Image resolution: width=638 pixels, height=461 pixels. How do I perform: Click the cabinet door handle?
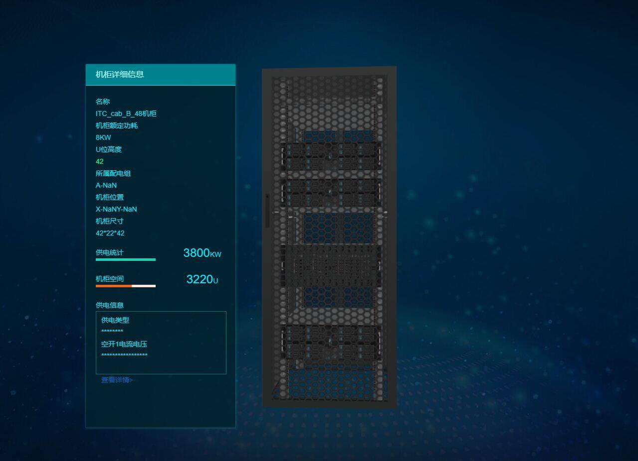[267, 211]
